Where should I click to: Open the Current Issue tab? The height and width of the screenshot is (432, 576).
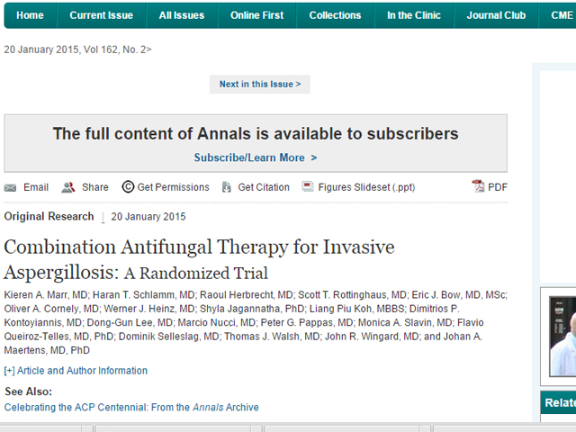[x=102, y=15]
